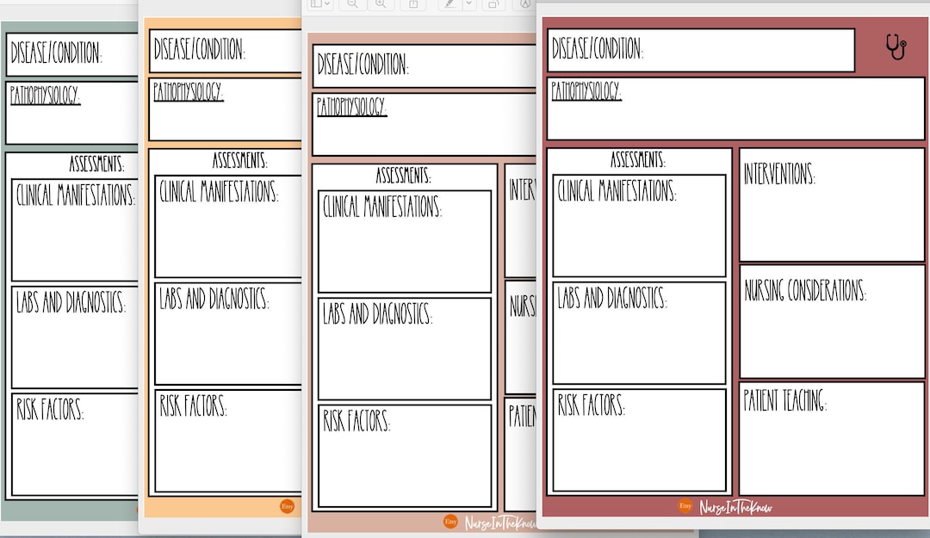Select "CLINICAL MANIFESTATIONS:" in the orange template
Image resolution: width=930 pixels, height=538 pixels.
219,191
